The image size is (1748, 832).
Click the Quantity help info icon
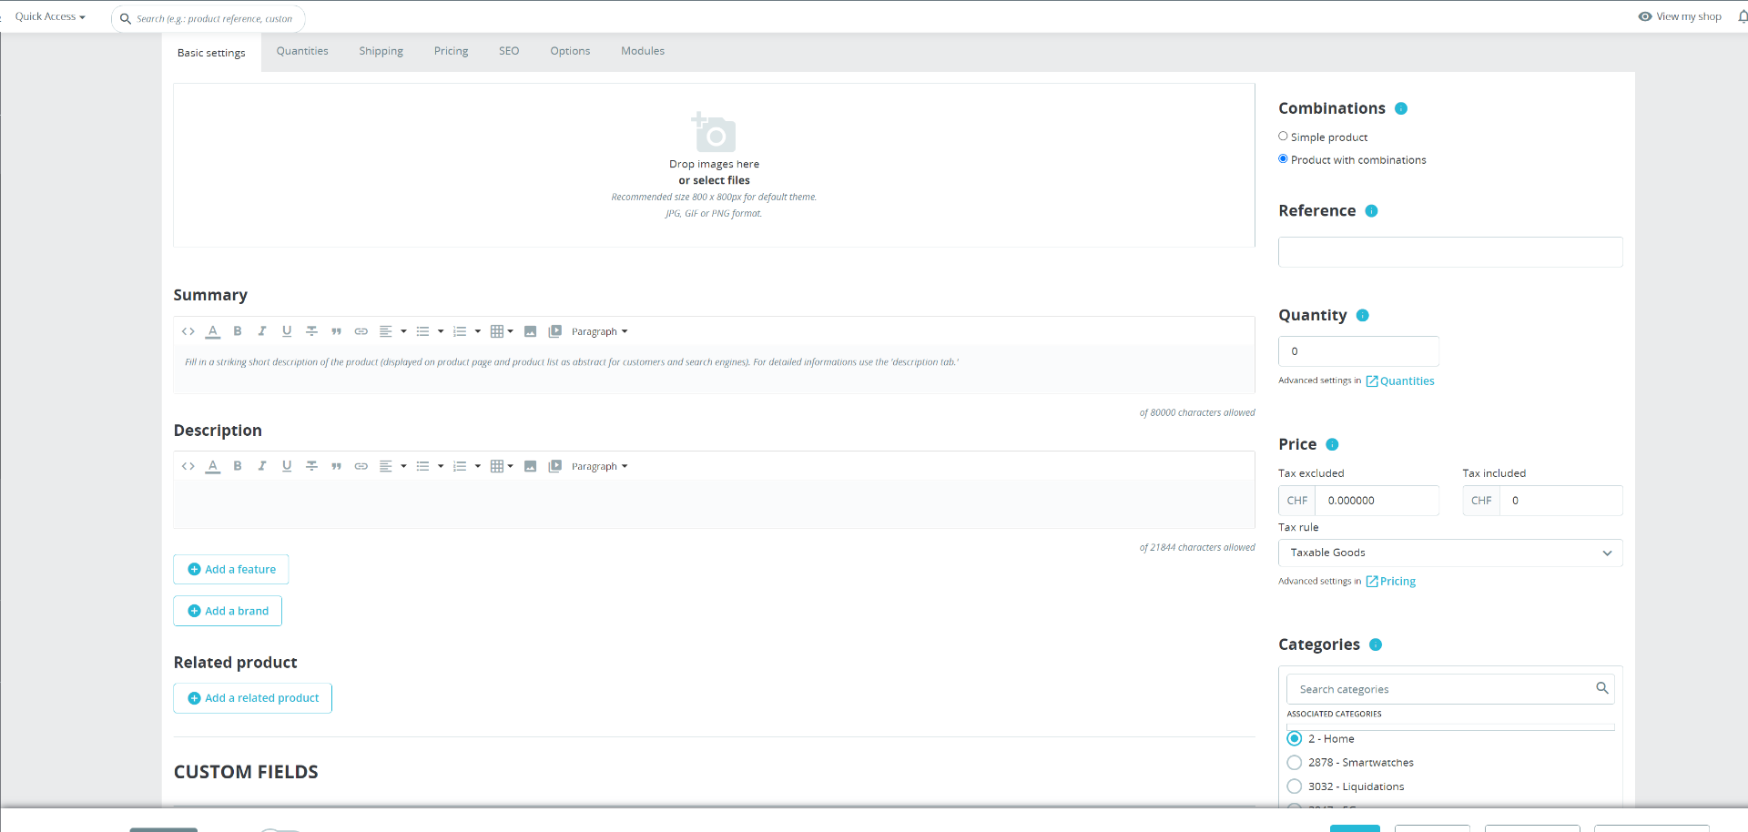tap(1362, 315)
